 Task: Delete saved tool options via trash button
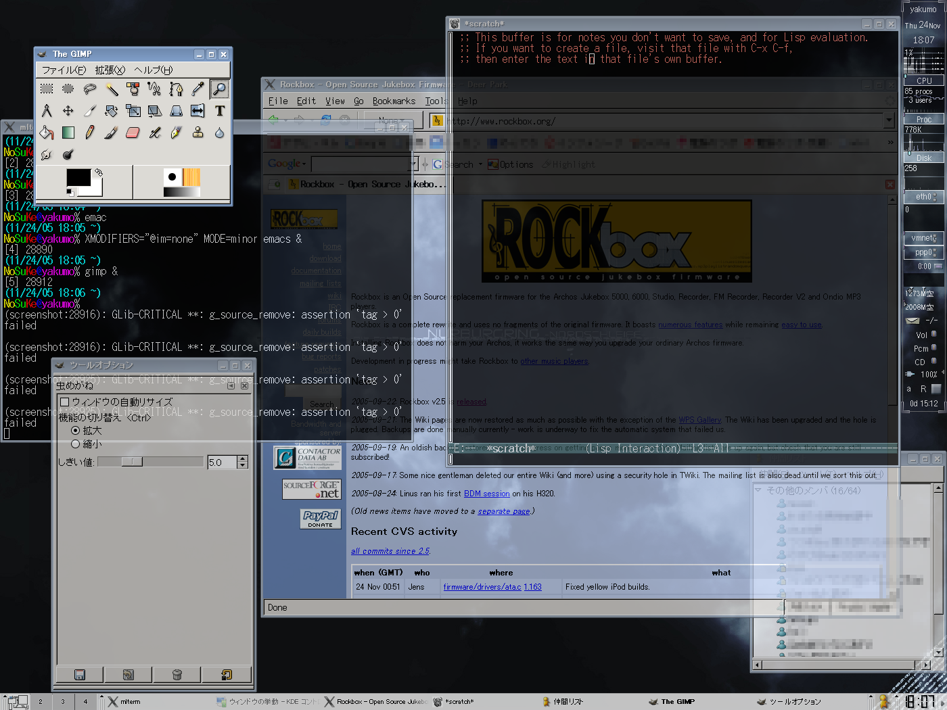[x=177, y=674]
